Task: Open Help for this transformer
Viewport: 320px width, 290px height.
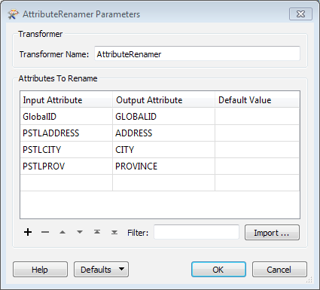Action: tap(40, 270)
